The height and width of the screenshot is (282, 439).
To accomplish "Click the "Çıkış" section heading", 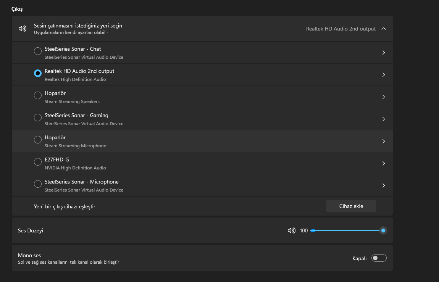I will 17,9.
